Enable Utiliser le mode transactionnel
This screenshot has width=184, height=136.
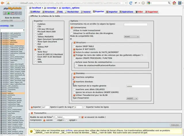tap(72, 30)
